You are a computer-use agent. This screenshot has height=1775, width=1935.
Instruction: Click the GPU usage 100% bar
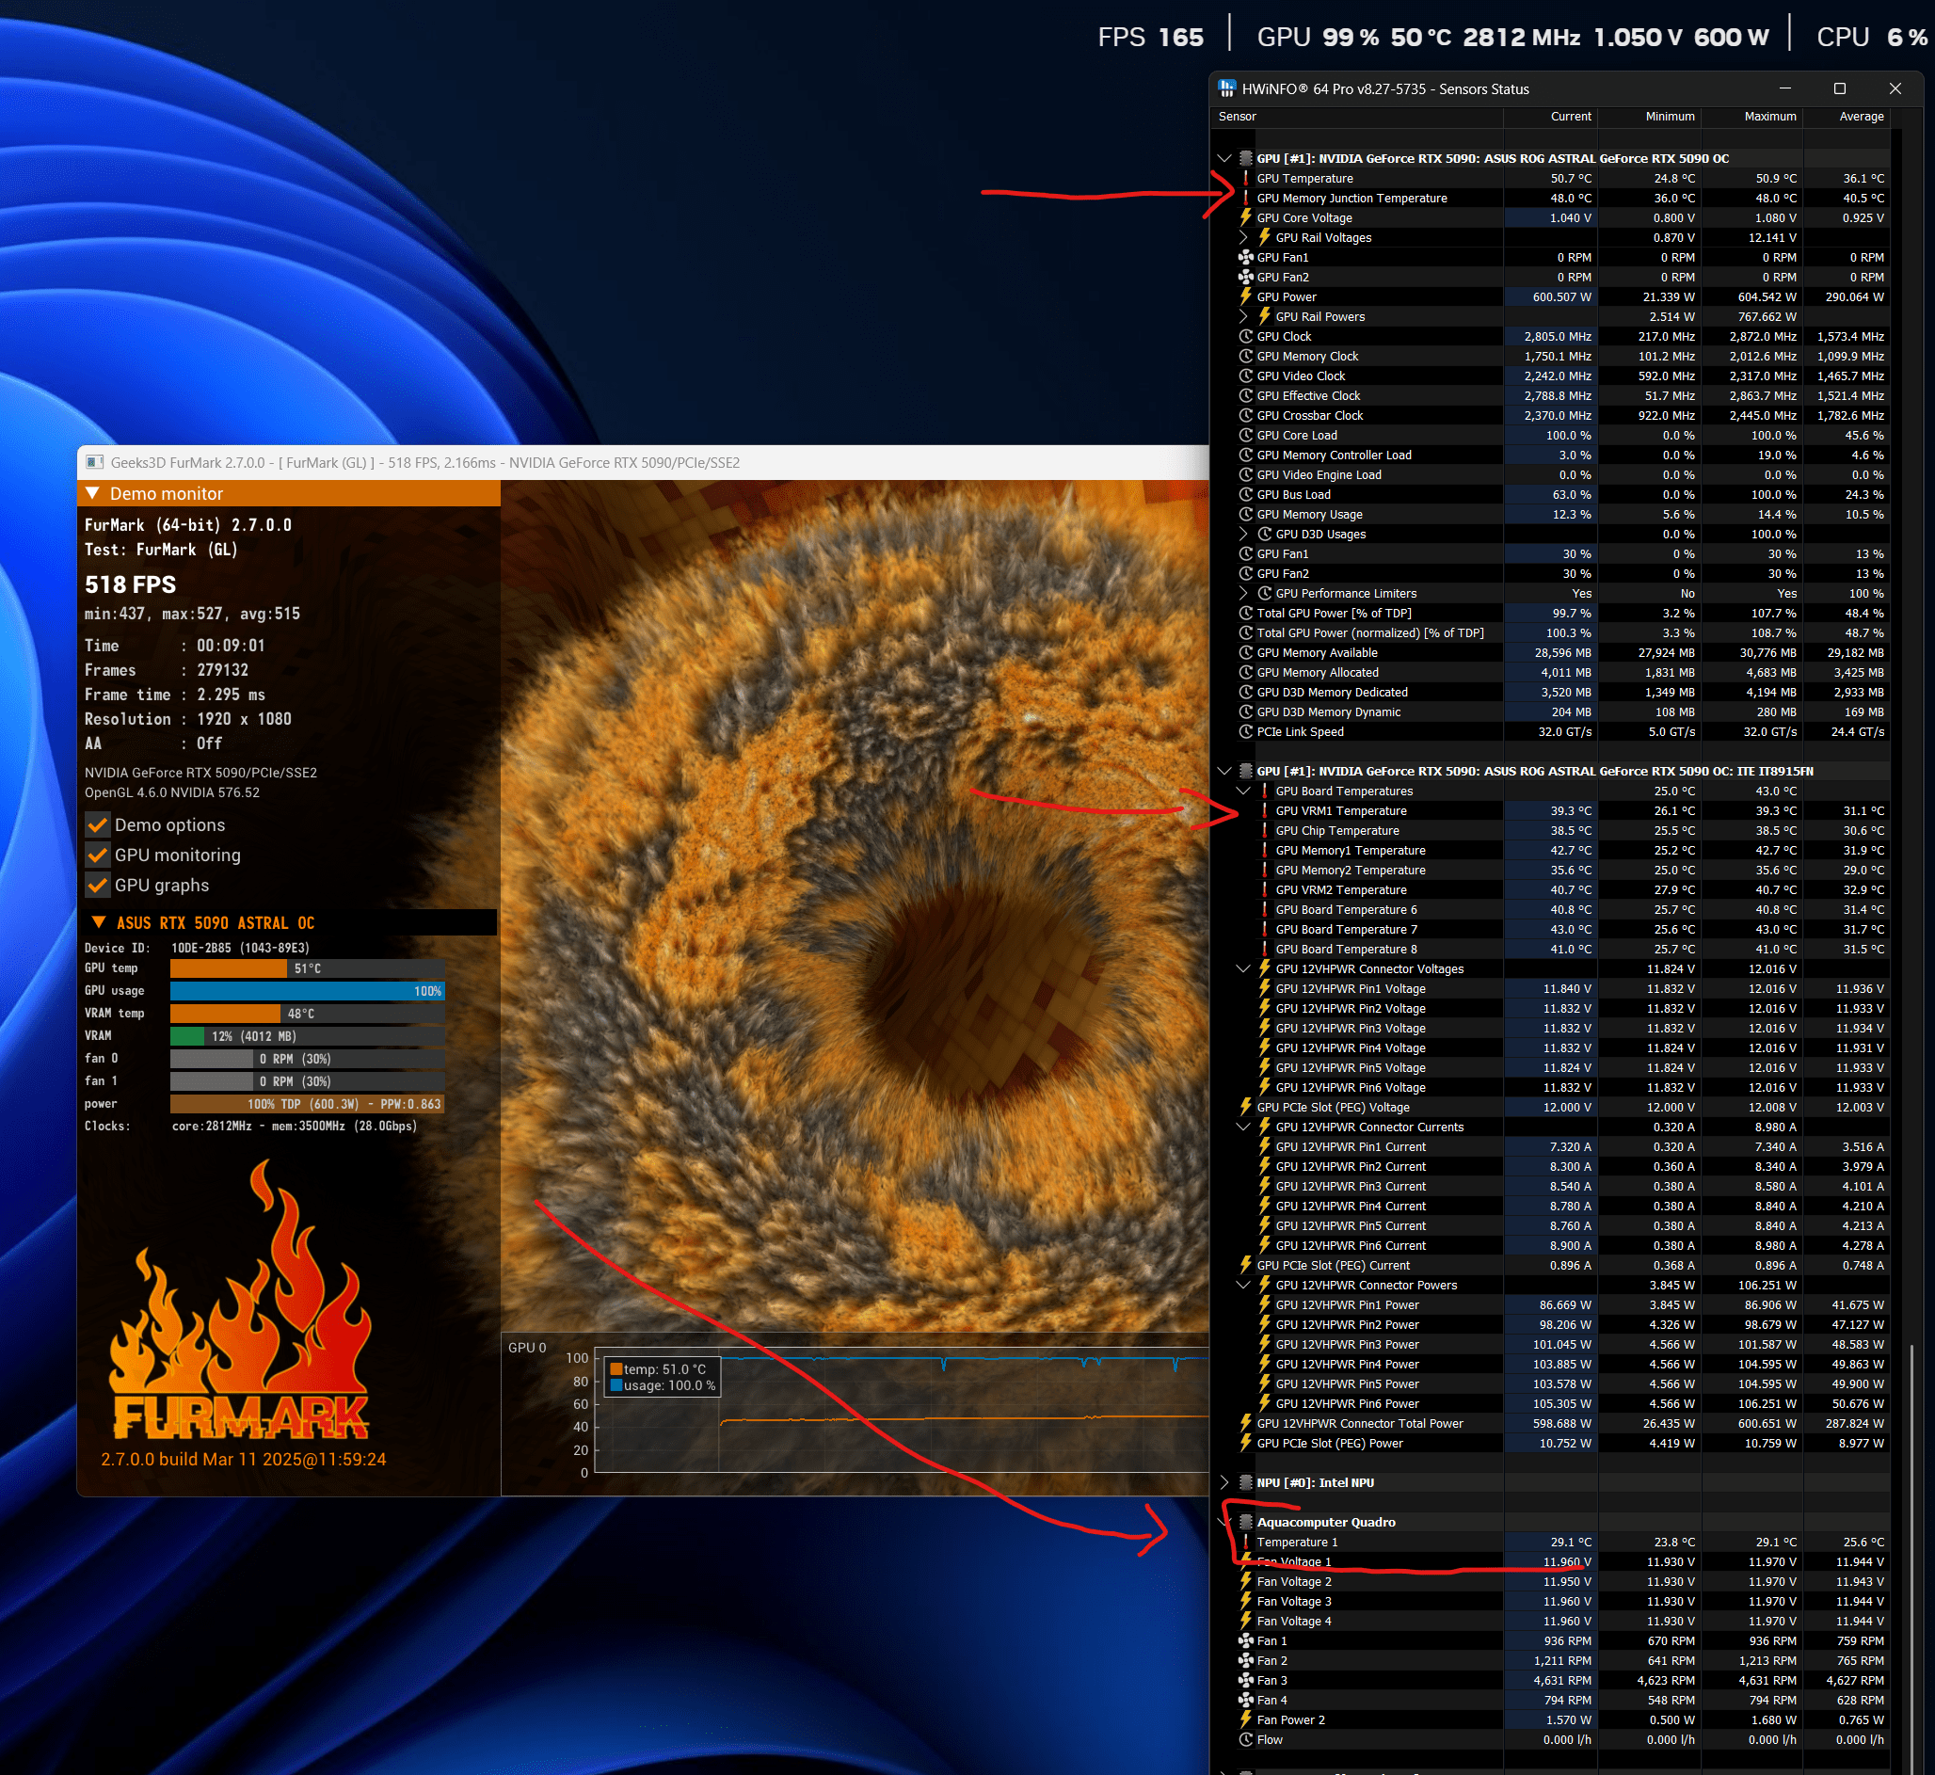tap(306, 990)
